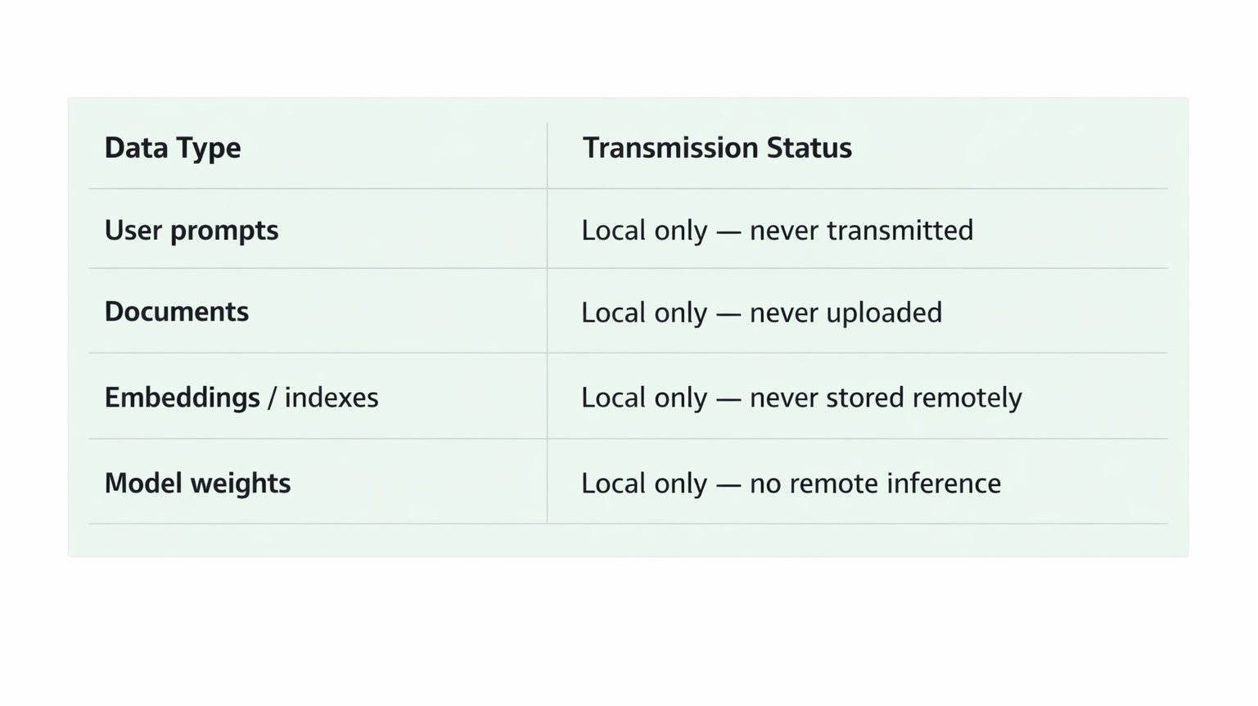Click Local only in Model weights row
Screen dimensions: 1258x706
pyautogui.click(x=644, y=483)
